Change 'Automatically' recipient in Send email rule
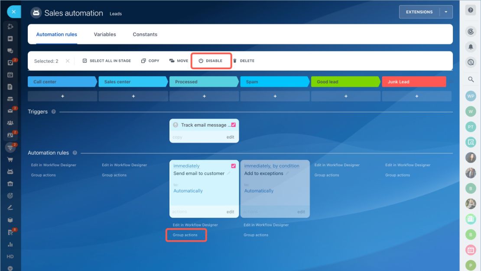The image size is (481, 271). coord(188,190)
